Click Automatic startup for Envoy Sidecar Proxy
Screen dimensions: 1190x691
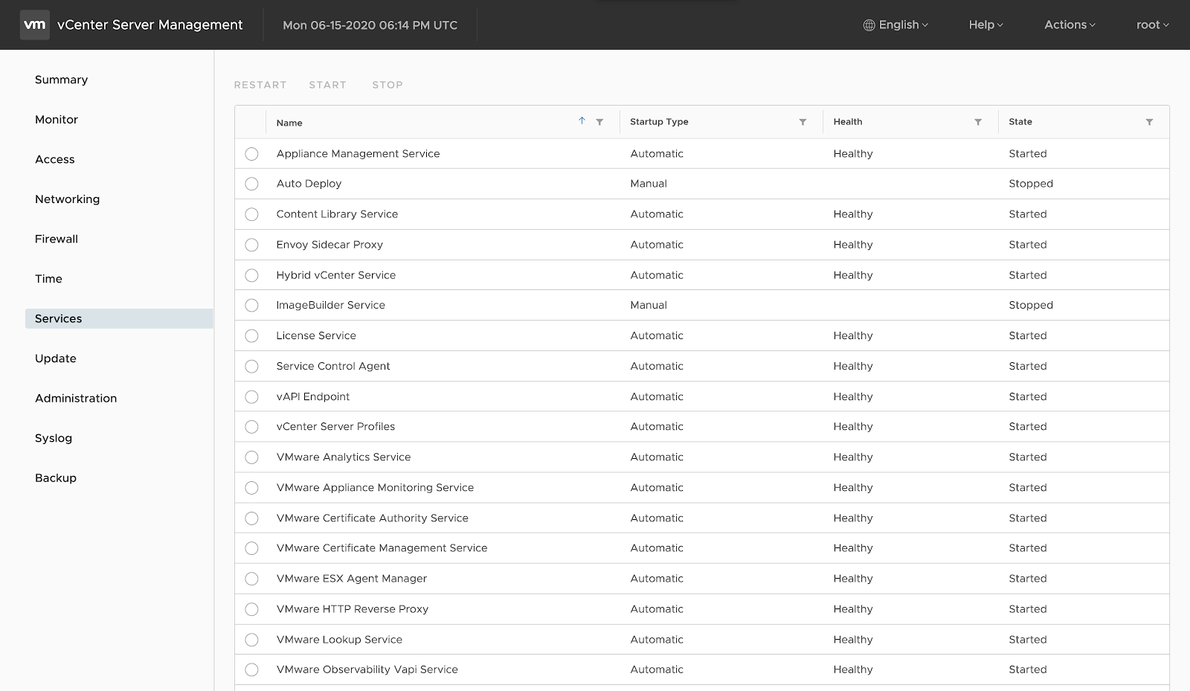pos(657,245)
